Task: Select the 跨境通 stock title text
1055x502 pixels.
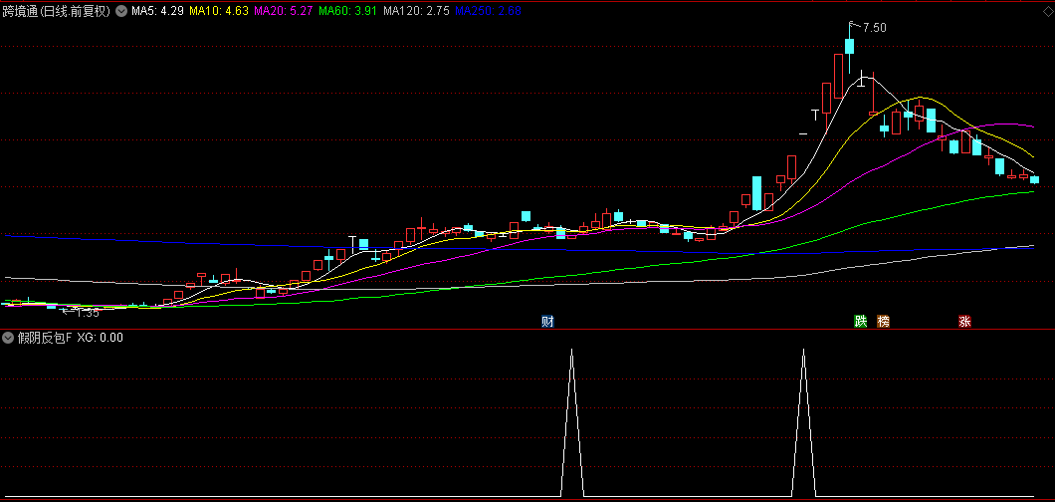Action: pyautogui.click(x=57, y=11)
